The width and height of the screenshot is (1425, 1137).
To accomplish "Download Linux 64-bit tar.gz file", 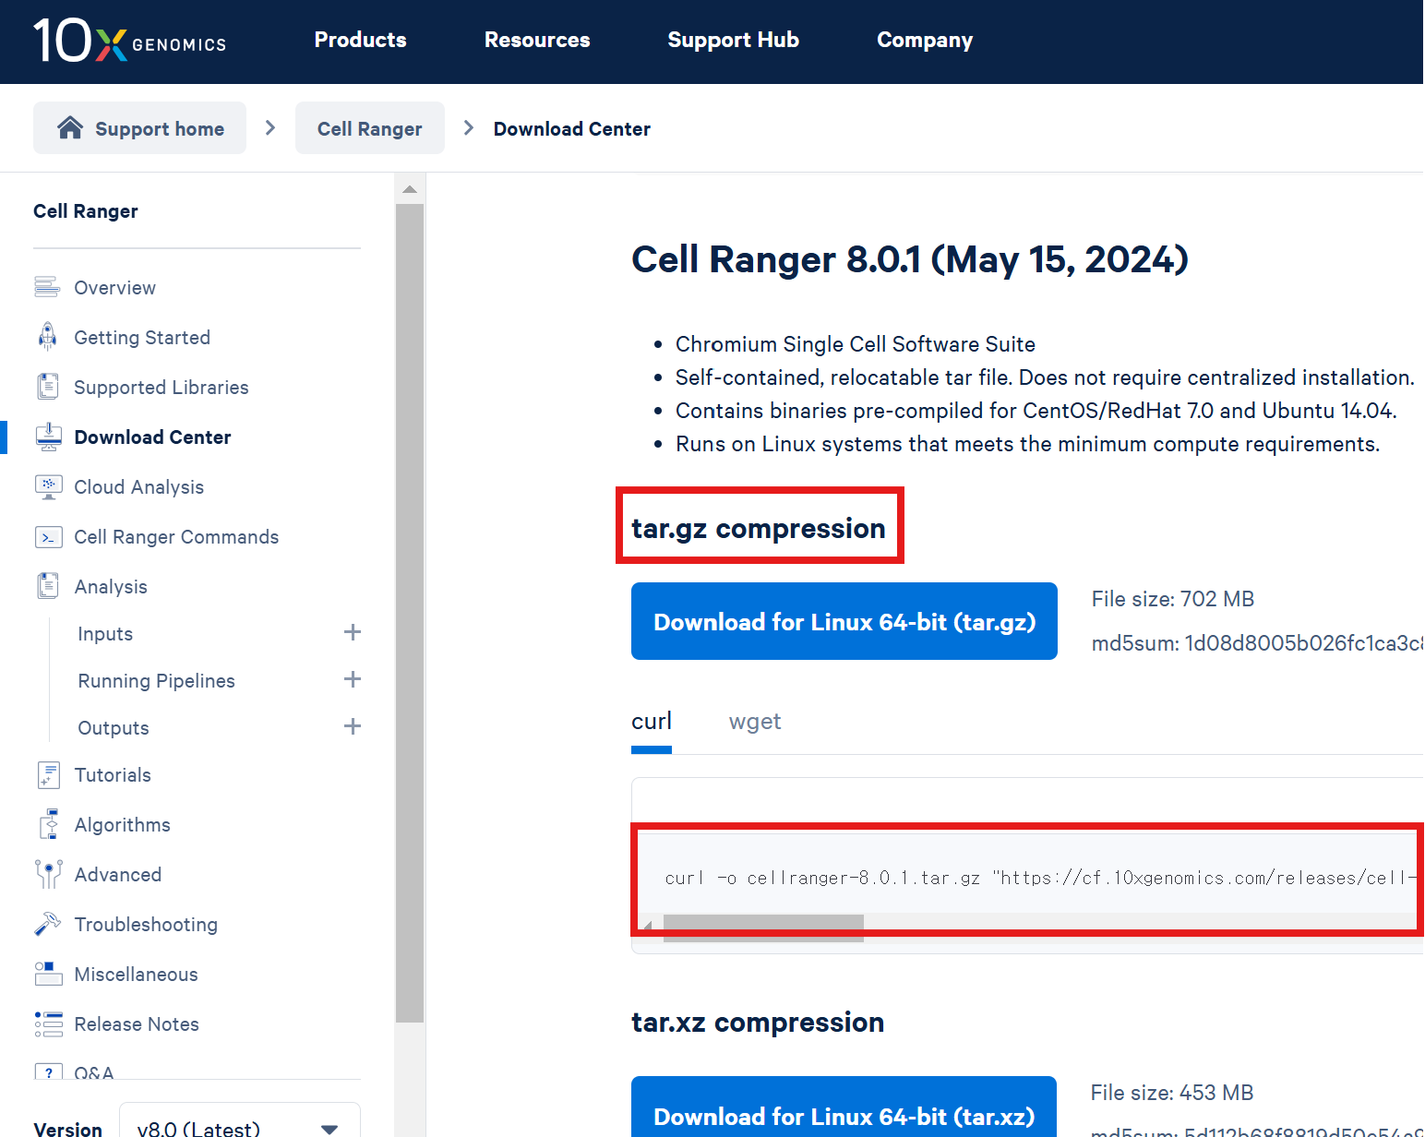I will [844, 621].
